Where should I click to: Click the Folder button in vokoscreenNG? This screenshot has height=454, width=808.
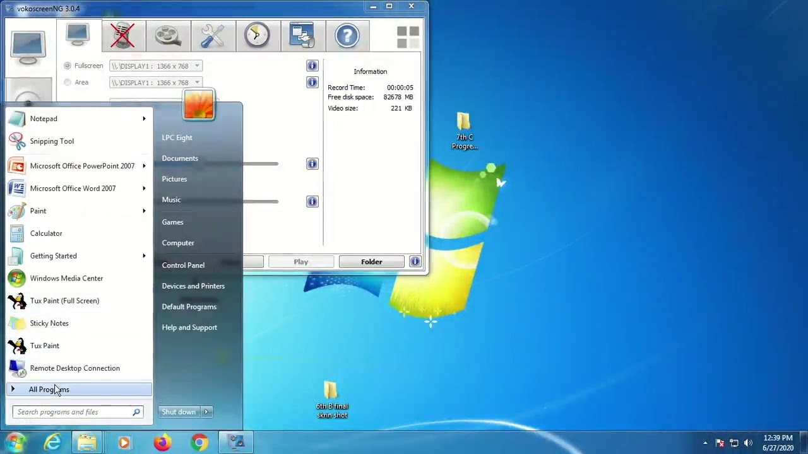(371, 262)
